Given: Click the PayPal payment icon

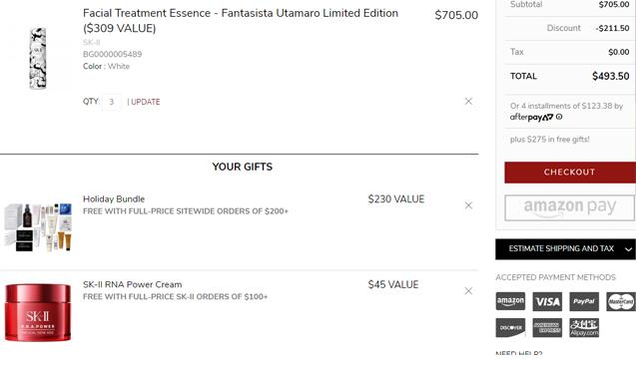Looking at the screenshot, I should tap(584, 301).
